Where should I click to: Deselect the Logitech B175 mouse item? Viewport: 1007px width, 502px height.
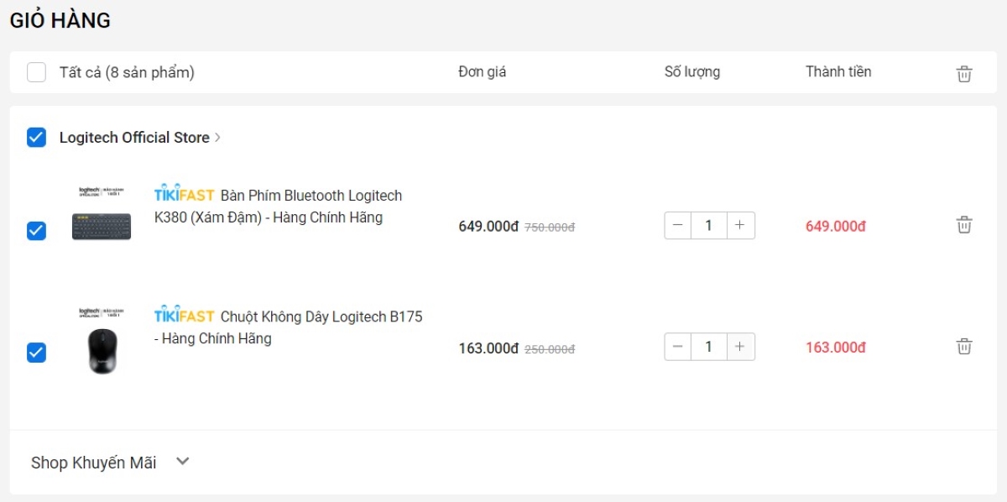(36, 352)
